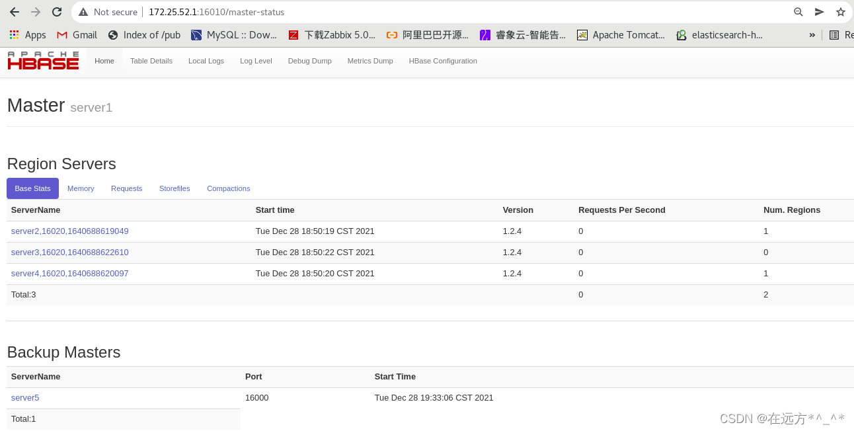
Task: Open the Log Level page
Action: [256, 61]
